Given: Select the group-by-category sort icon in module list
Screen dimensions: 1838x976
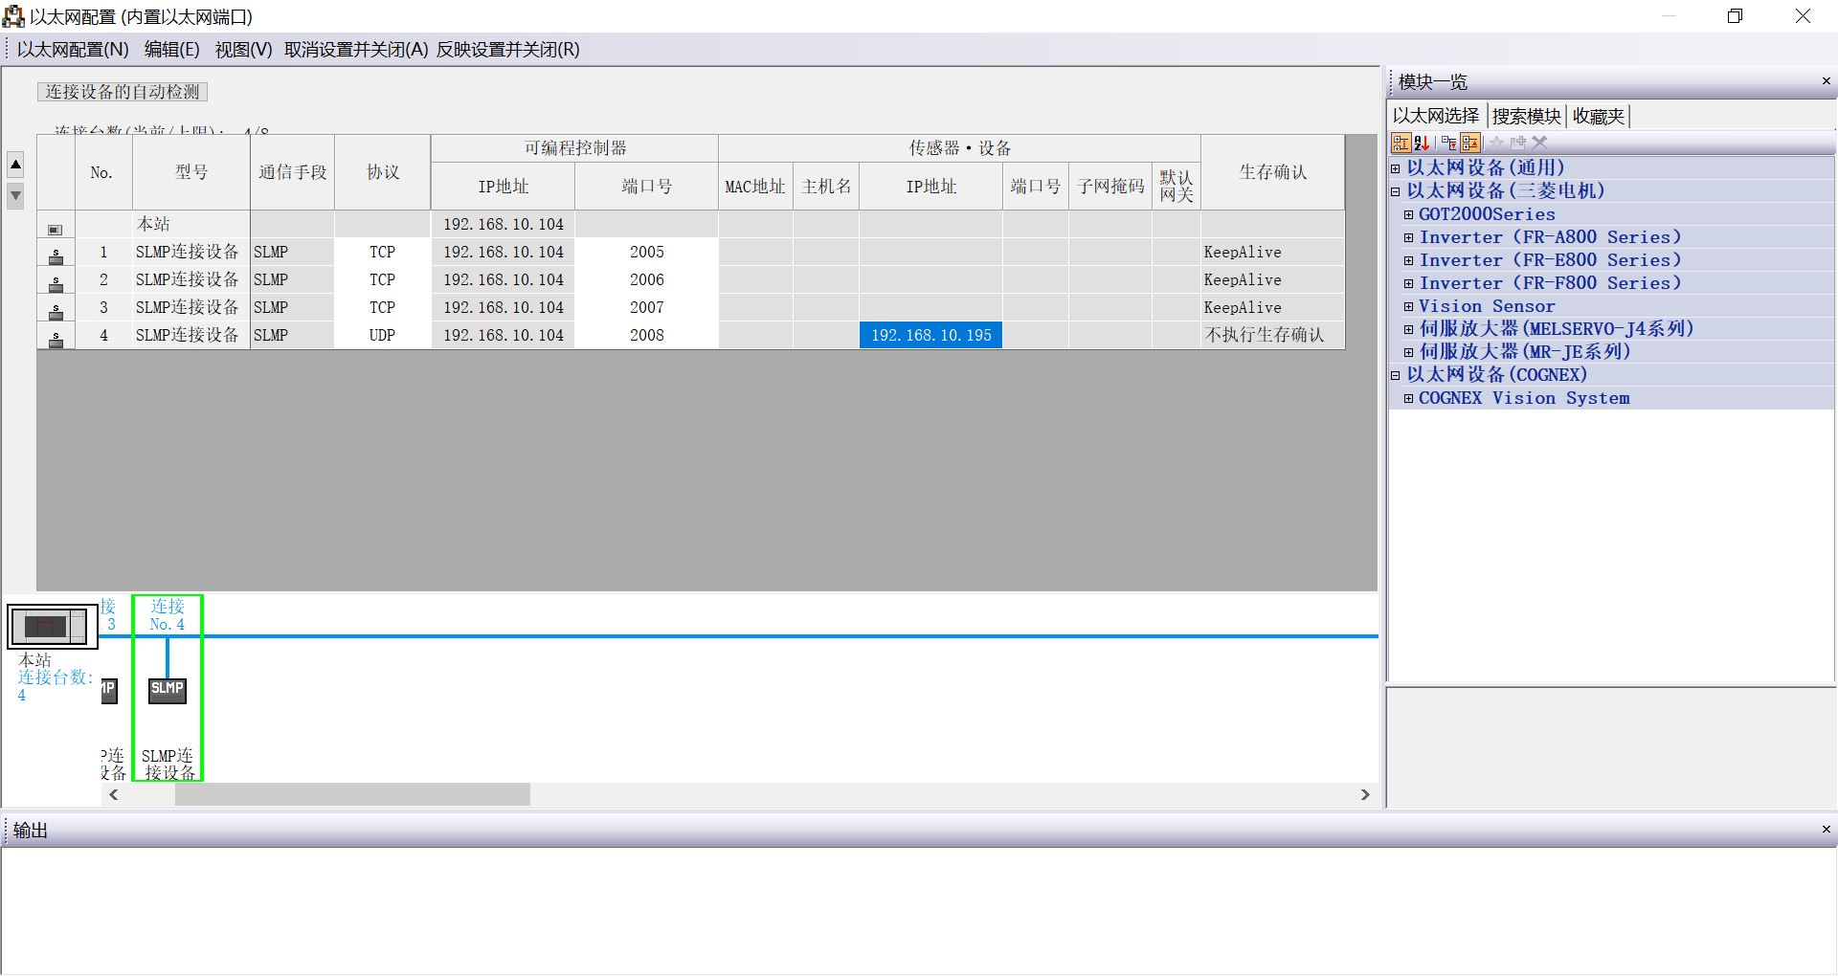Looking at the screenshot, I should (1401, 143).
